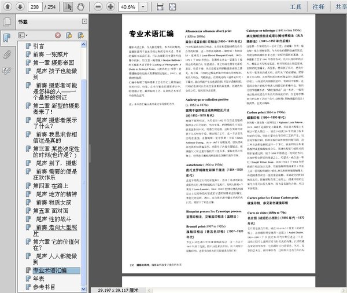
Task: Click the page size readout 29.197 x 39.117 厘米
Action: (x=118, y=290)
